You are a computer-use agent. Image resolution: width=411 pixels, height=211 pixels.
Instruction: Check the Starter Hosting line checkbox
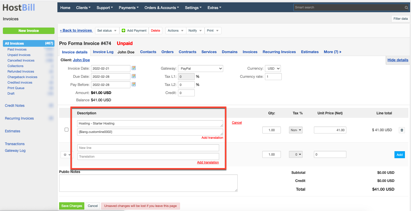click(66, 130)
